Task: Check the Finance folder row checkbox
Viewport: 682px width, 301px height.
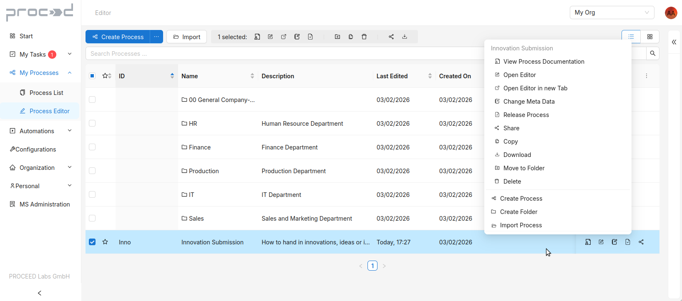Action: pos(92,147)
